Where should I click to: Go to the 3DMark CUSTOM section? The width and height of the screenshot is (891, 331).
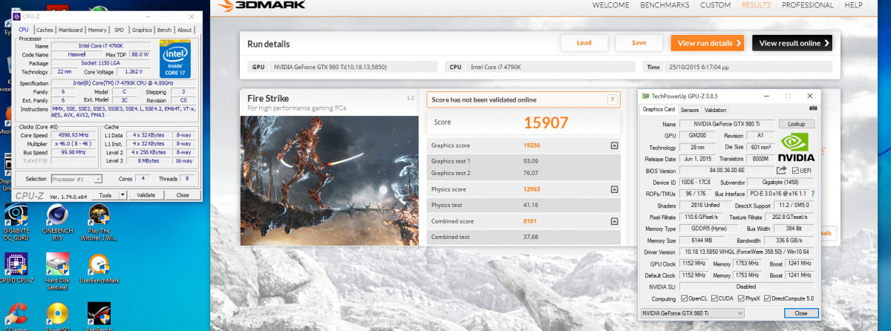coord(716,5)
